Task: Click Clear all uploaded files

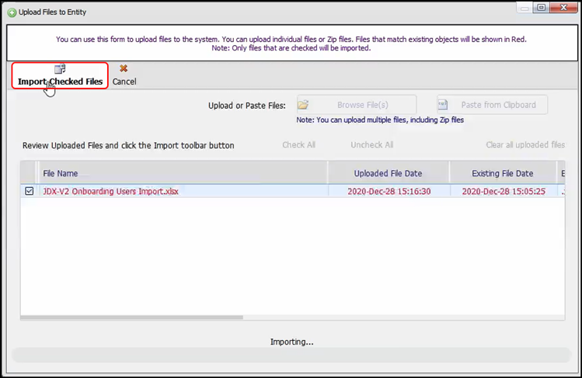Action: pyautogui.click(x=525, y=145)
